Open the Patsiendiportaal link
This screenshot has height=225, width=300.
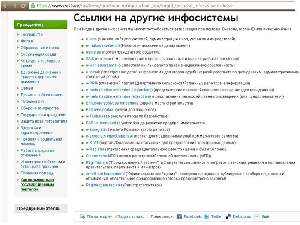click(100, 110)
